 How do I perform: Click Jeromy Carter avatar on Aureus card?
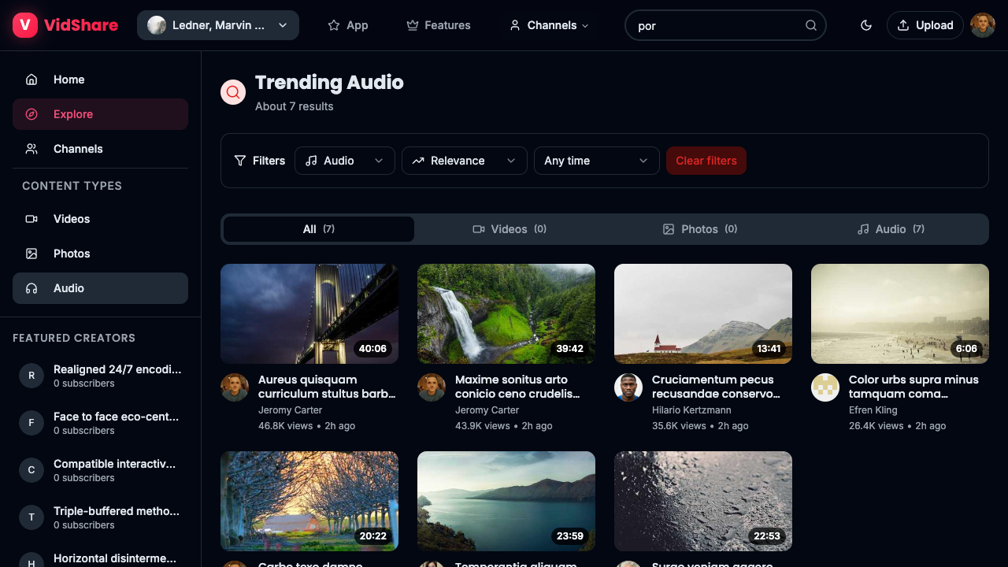pos(235,387)
